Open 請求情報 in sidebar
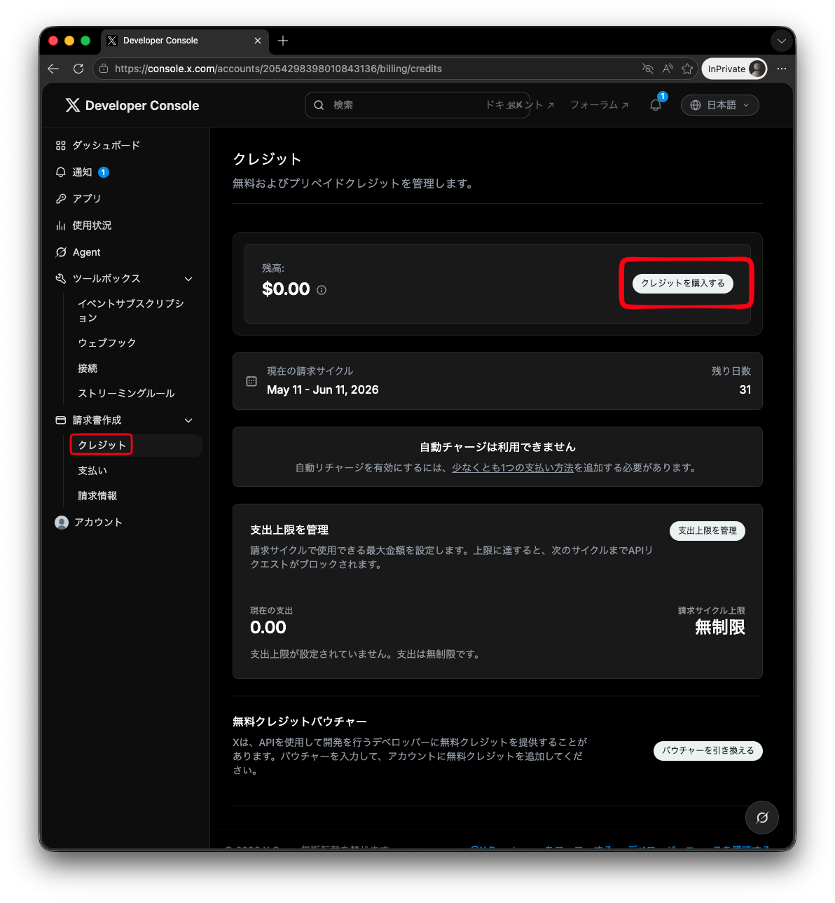The image size is (835, 903). (97, 495)
